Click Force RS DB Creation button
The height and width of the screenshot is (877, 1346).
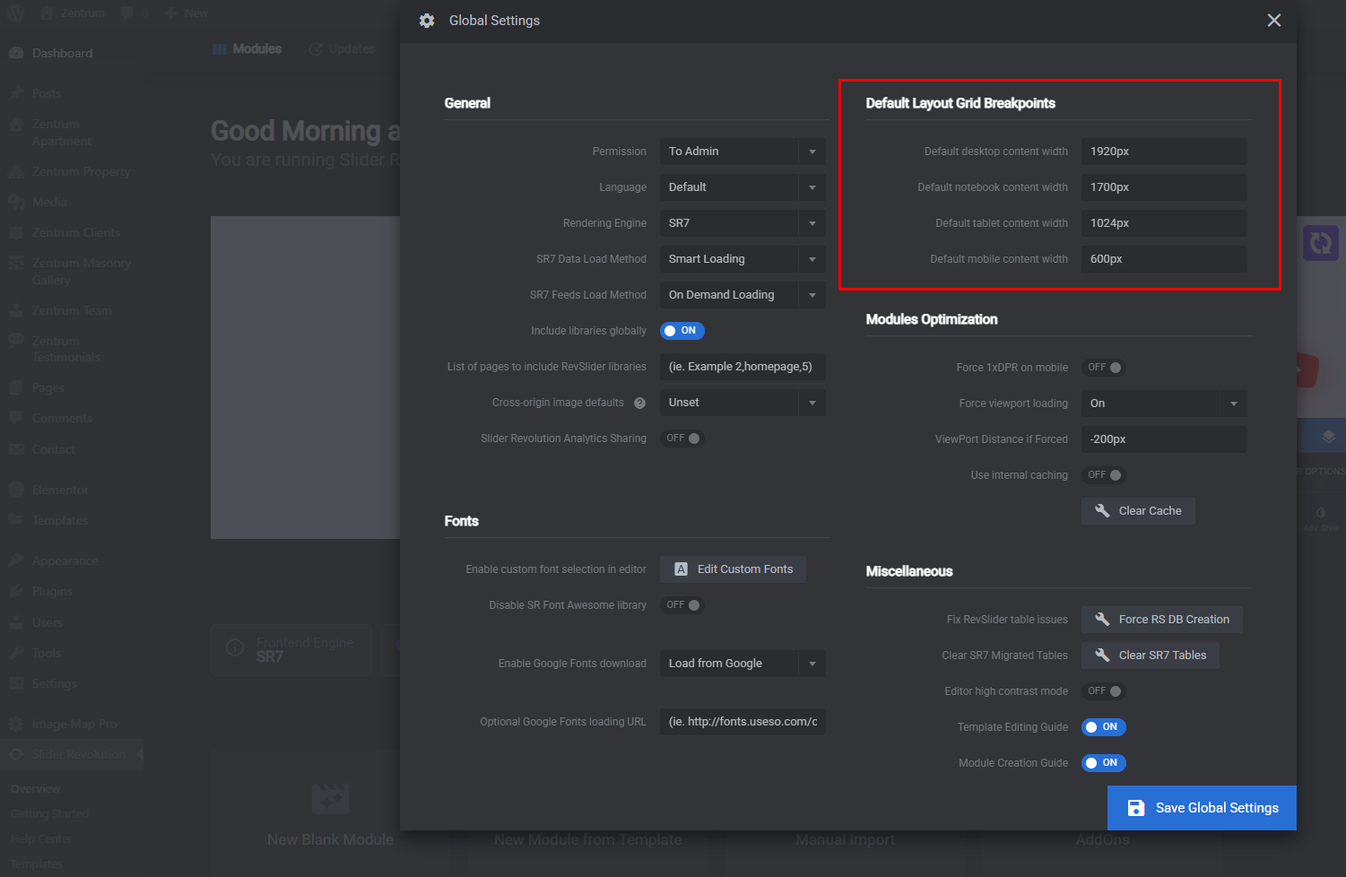[x=1162, y=620]
